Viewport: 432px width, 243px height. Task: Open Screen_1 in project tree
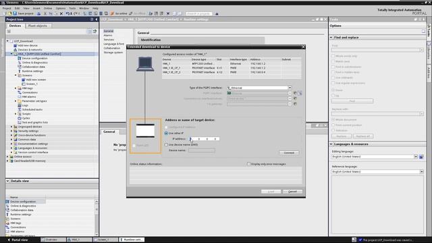32,84
